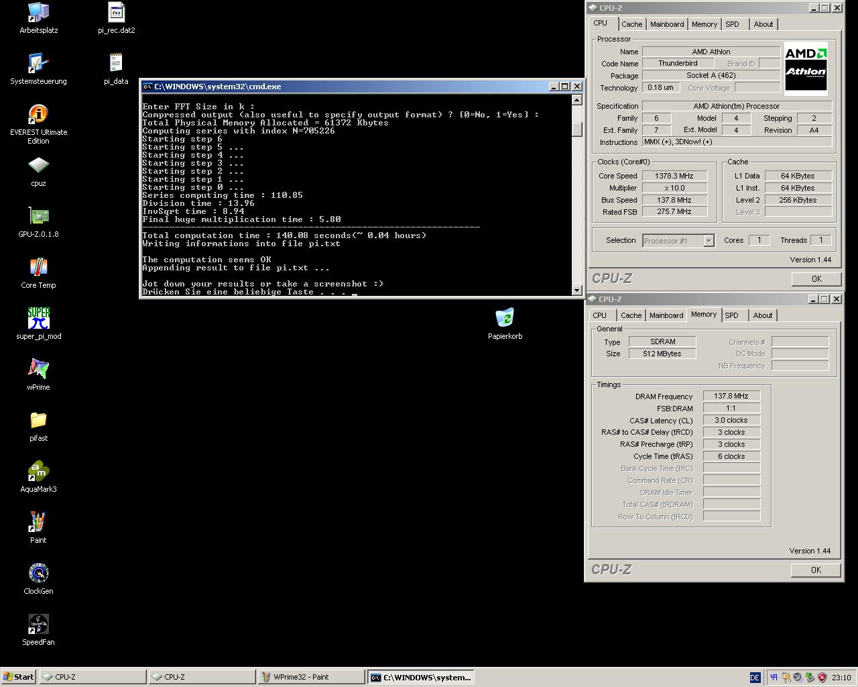
Task: Switch to About tab in lower CPU-Z
Action: [x=763, y=315]
